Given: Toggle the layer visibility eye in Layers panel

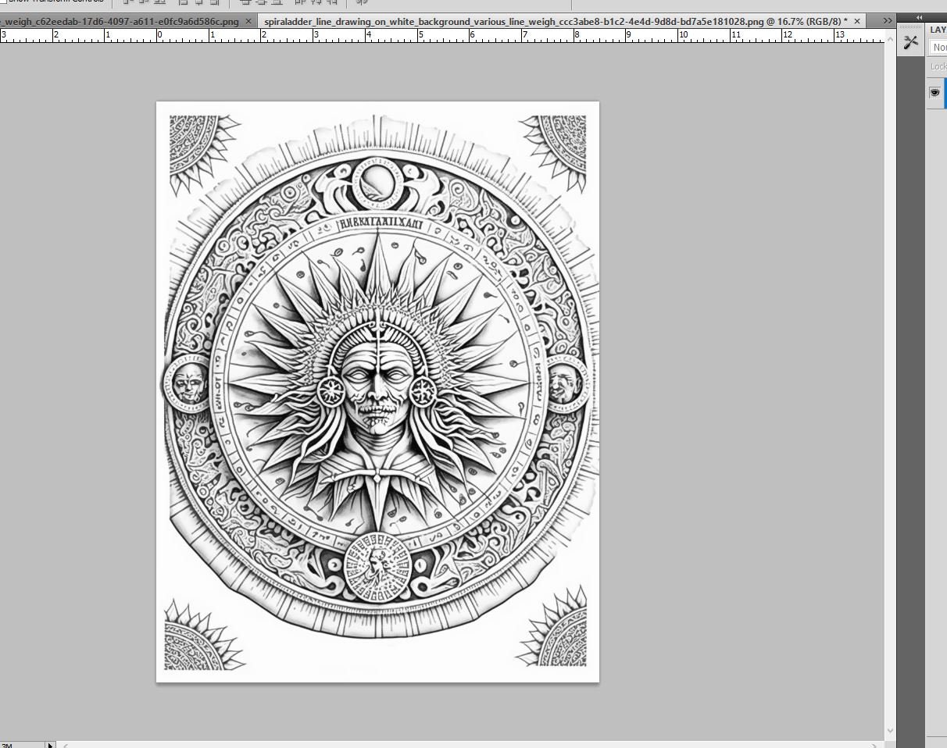Looking at the screenshot, I should (934, 93).
